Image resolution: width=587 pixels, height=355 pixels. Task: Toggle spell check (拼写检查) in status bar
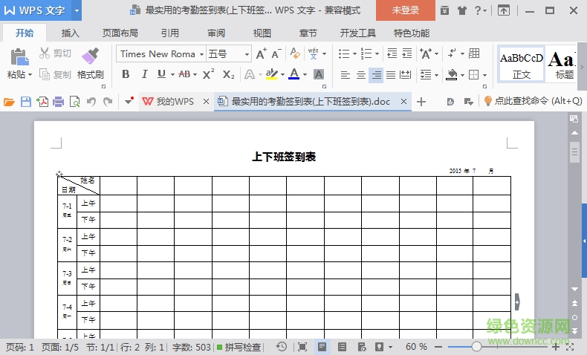[239, 347]
